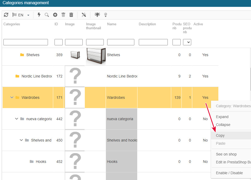Click the plus circle add category icon
The image size is (251, 180).
[55, 15]
